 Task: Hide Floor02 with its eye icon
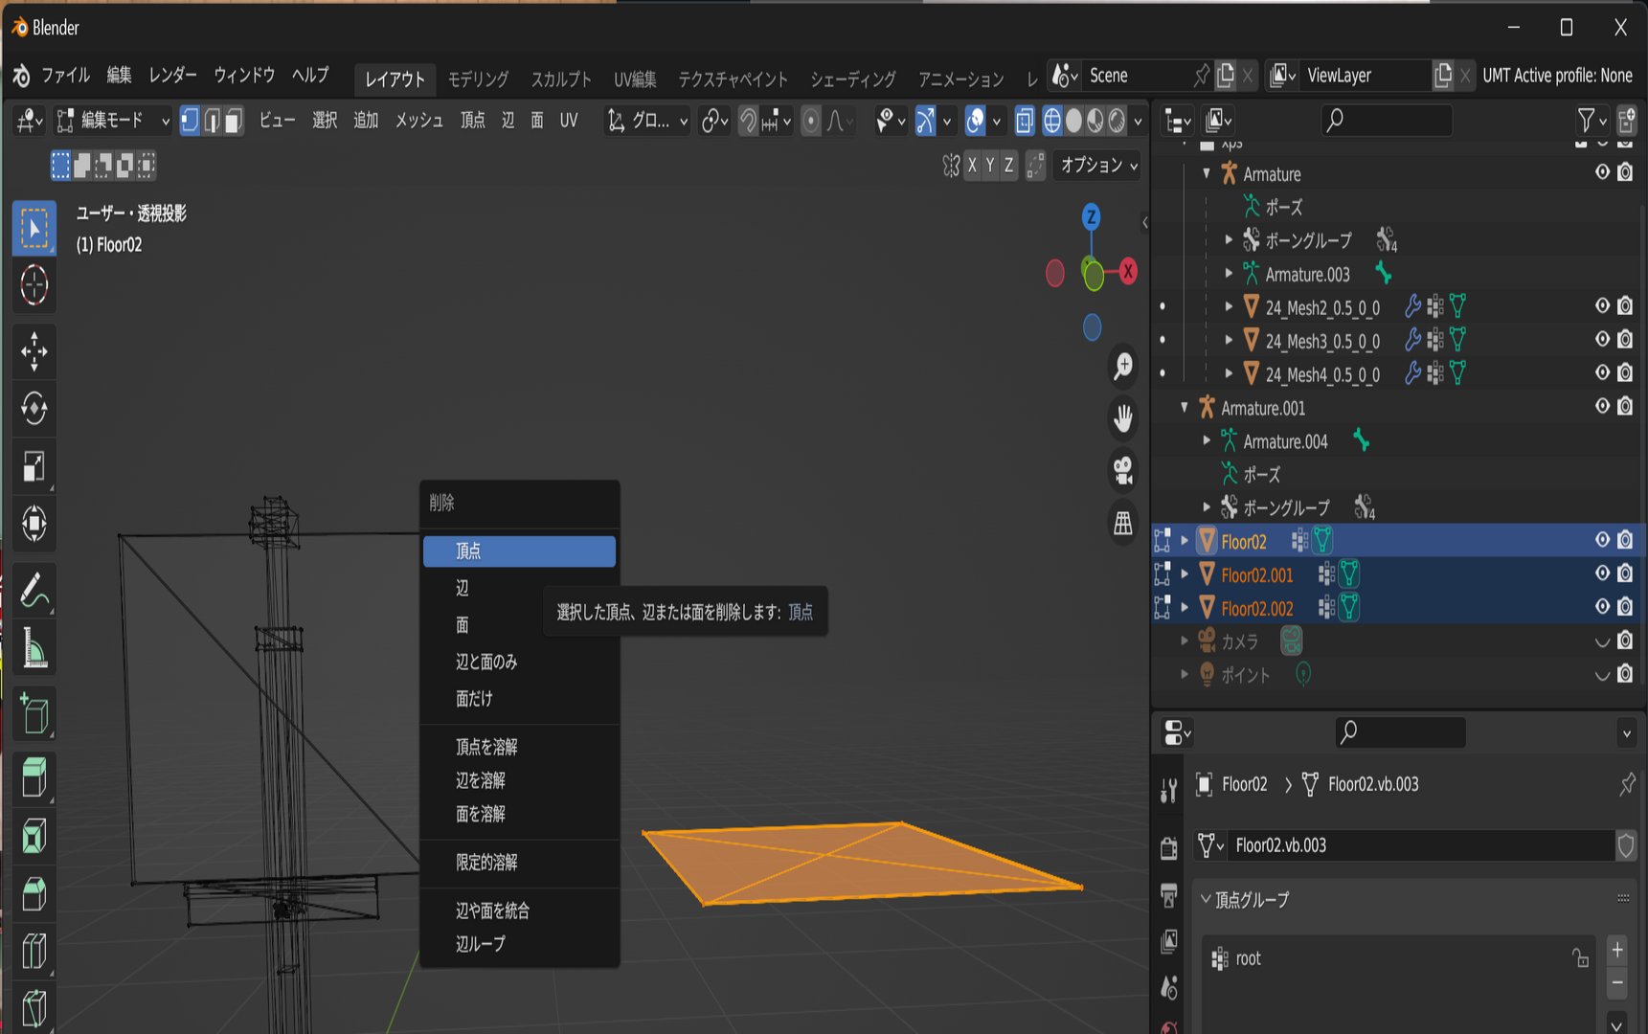coord(1602,540)
